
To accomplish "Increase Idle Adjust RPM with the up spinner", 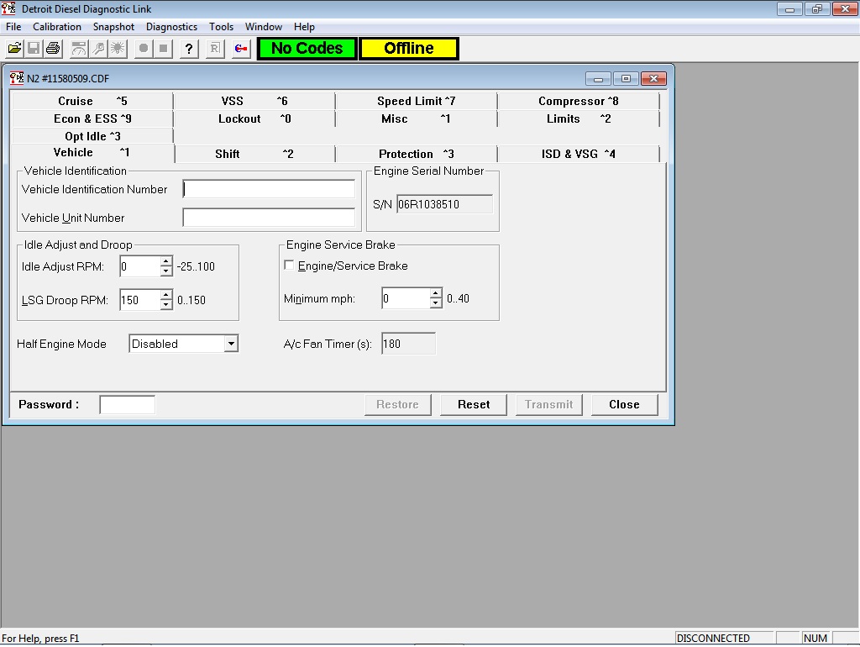I will click(x=165, y=261).
